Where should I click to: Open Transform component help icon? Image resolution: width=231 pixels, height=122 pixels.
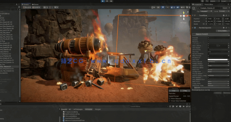pos(224,16)
